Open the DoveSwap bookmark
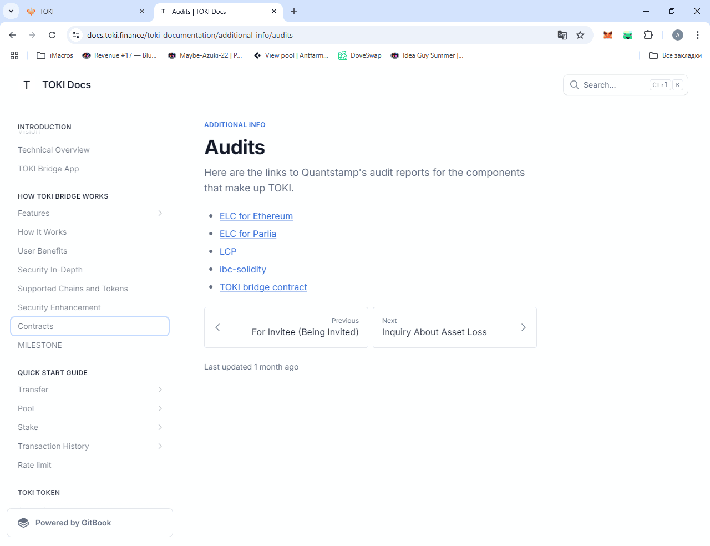The width and height of the screenshot is (710, 546). pyautogui.click(x=360, y=55)
